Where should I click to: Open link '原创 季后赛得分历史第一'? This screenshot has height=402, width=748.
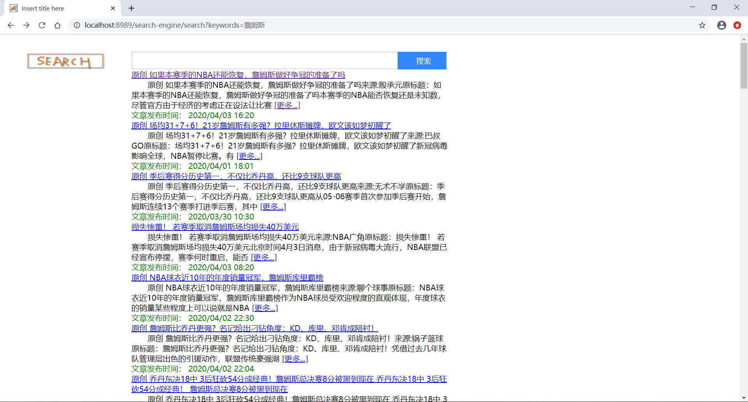(x=236, y=176)
